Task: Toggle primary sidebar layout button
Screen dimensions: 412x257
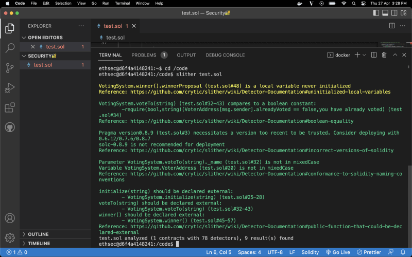Action: click(376, 13)
